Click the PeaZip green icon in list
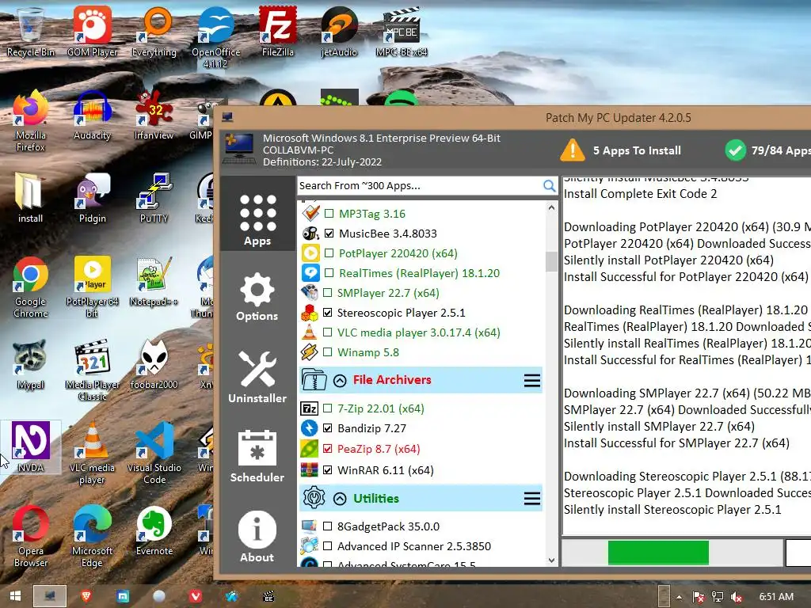Viewport: 811px width, 608px height. point(310,449)
